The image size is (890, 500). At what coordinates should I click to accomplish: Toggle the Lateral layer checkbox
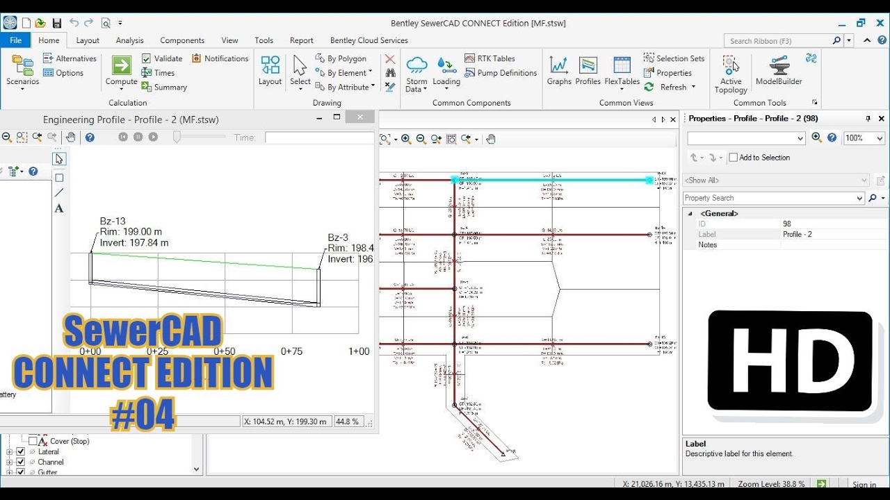[21, 451]
